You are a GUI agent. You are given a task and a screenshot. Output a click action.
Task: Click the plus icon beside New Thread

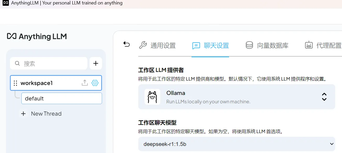[23, 114]
